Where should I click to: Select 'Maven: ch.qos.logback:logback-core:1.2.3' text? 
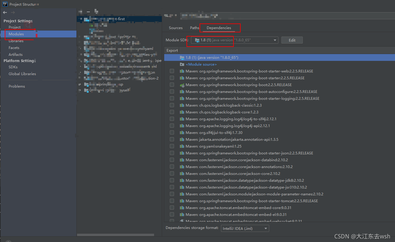(x=222, y=112)
